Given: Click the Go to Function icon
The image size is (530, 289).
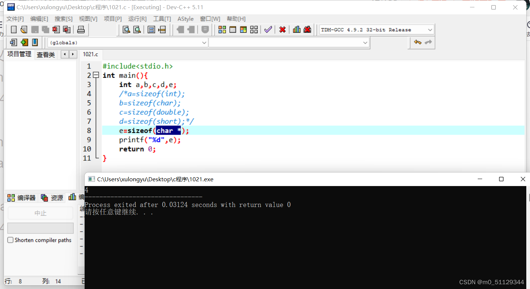Looking at the screenshot, I should 151,30.
